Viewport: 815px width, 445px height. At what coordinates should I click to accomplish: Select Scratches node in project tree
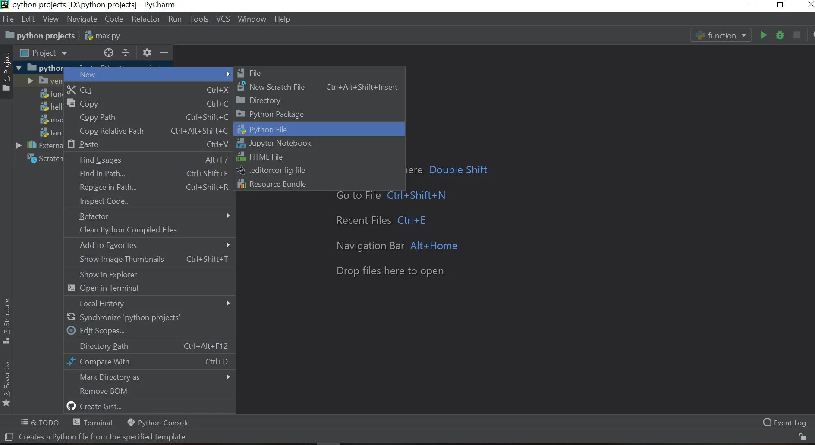pyautogui.click(x=45, y=159)
